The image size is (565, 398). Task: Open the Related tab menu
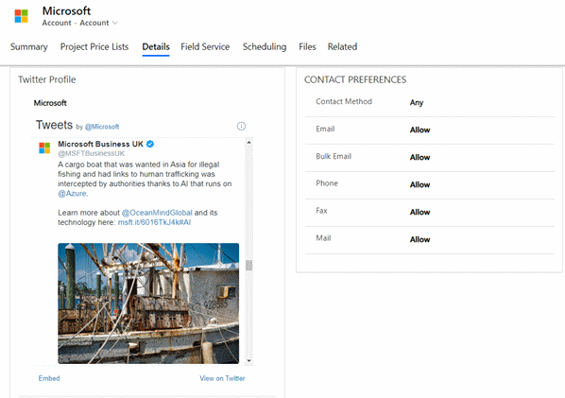point(342,47)
